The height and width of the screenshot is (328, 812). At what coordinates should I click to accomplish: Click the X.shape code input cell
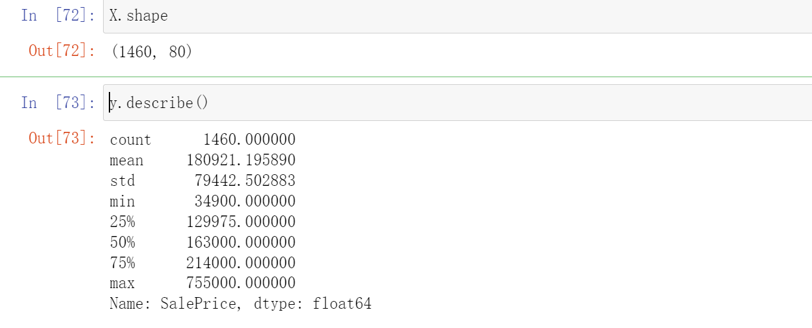[451, 16]
